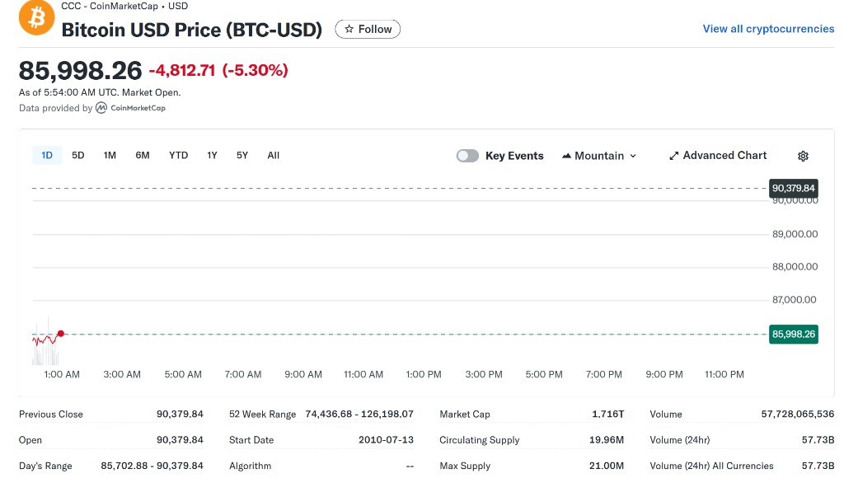Click the green 85,998.26 price tag
This screenshot has height=478, width=844.
[x=793, y=334]
